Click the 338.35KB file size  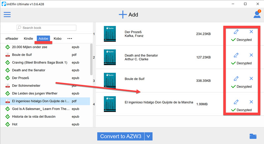tap(203, 81)
